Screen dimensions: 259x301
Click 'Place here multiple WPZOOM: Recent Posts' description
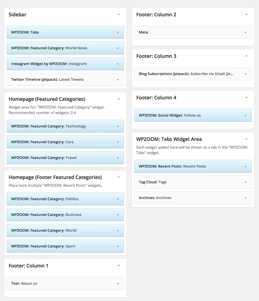(x=55, y=185)
